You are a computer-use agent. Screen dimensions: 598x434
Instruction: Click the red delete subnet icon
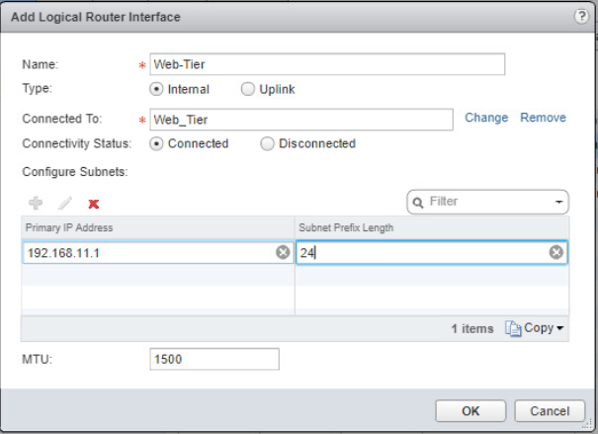94,204
